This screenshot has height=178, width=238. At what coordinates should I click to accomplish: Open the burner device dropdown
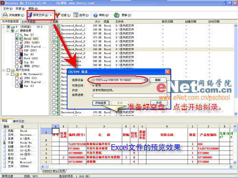click(145, 80)
